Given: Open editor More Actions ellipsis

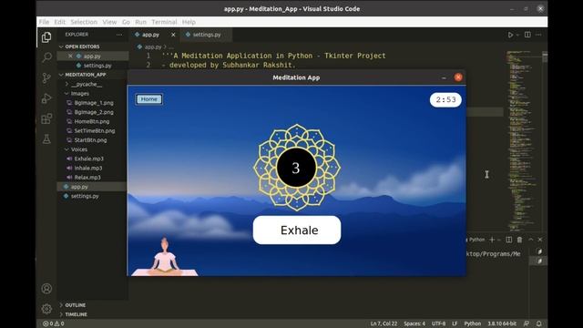Looking at the screenshot, I should (538, 35).
